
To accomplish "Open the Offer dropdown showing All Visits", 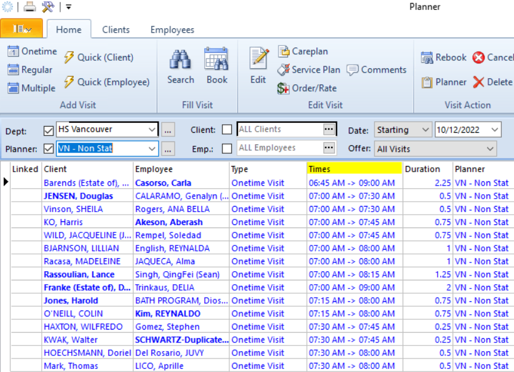I will [x=435, y=148].
